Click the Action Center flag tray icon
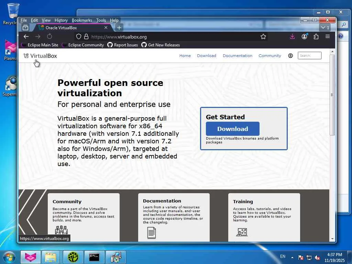 click(x=301, y=258)
